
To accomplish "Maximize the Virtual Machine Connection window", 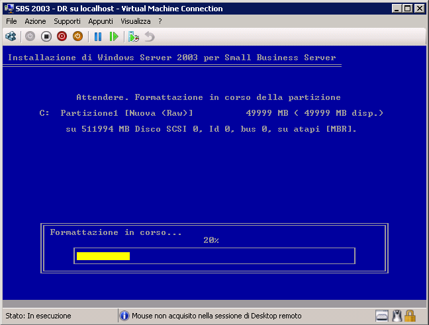I will [x=408, y=9].
